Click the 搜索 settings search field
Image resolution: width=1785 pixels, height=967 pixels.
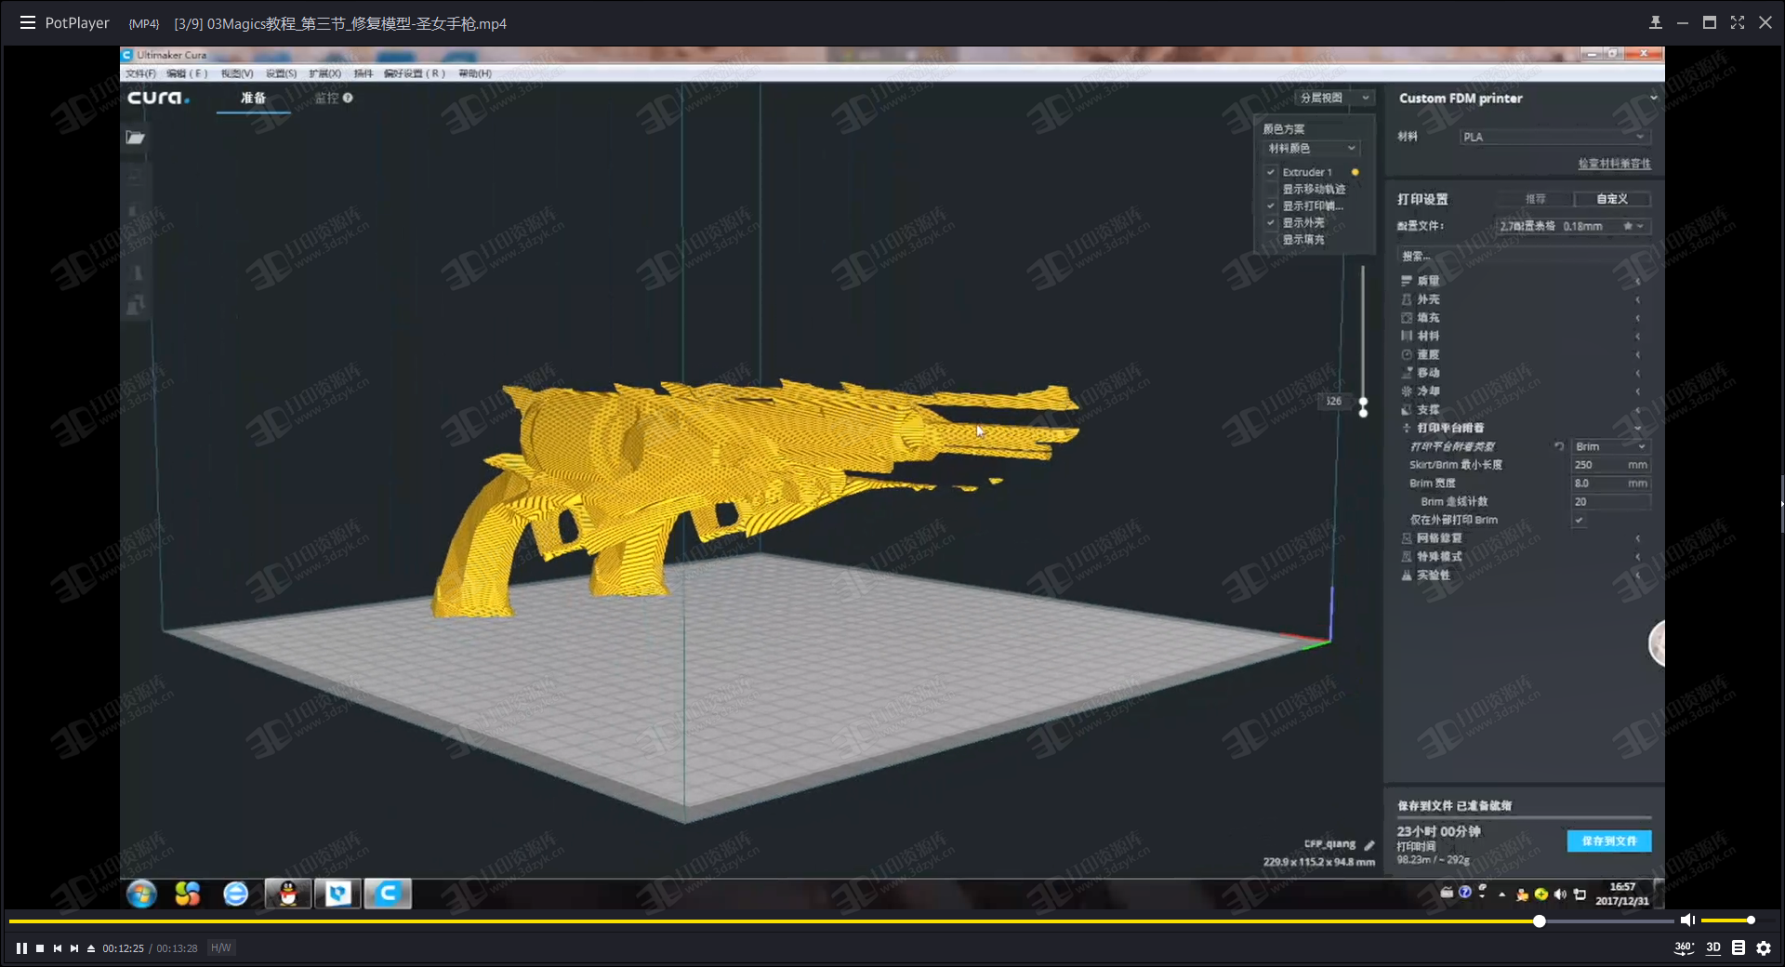click(x=1523, y=256)
